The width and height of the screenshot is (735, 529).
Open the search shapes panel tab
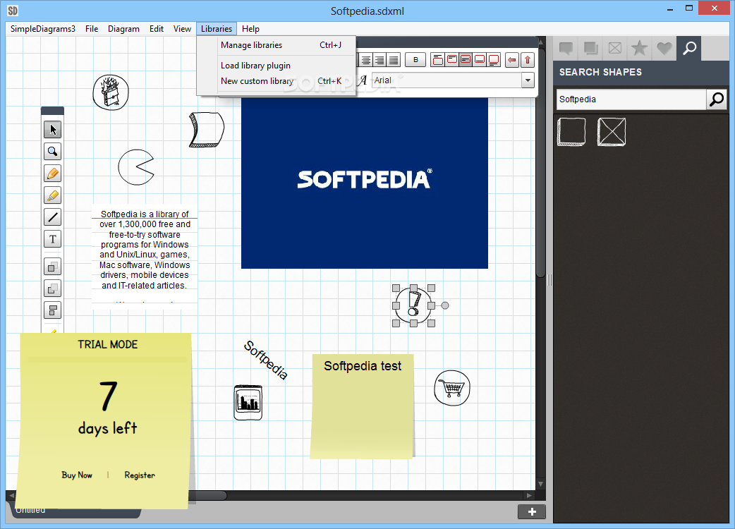point(689,48)
